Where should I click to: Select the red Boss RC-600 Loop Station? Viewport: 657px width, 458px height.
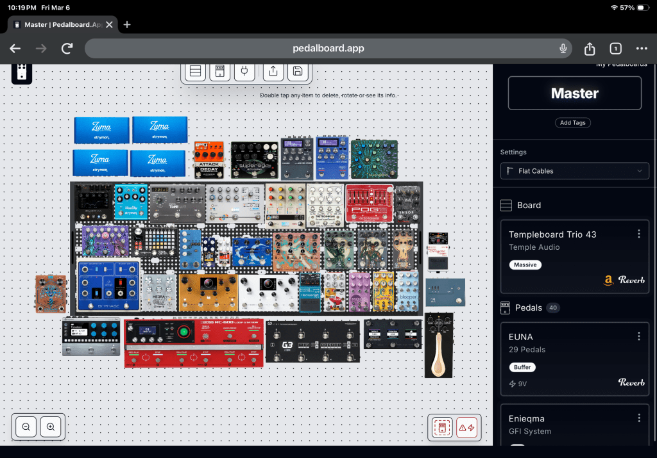[193, 343]
